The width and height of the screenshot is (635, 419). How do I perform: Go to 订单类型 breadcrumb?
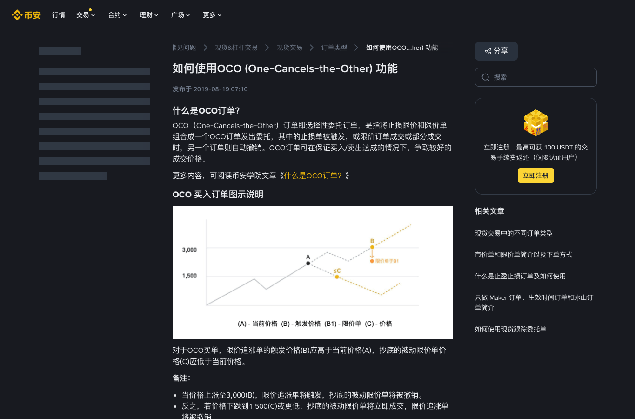click(334, 47)
